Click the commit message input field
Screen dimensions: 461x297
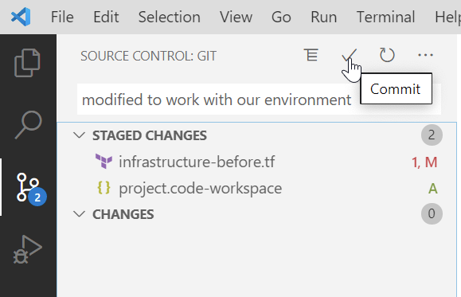[259, 100]
